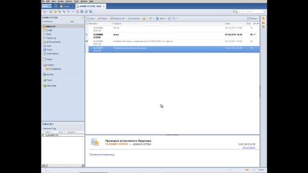Open the Reply to All dropdown
This screenshot has height=173, width=308.
pos(126,18)
